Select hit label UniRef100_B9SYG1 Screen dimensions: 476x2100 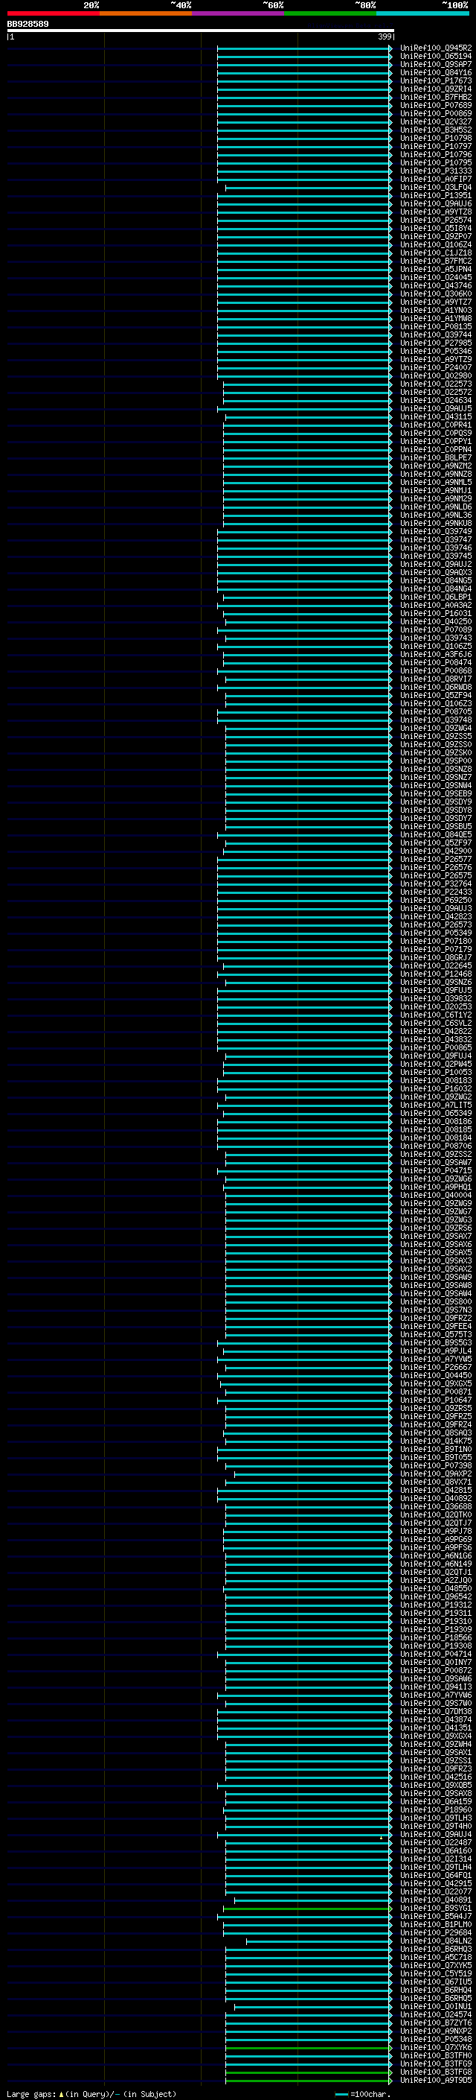pos(435,1909)
